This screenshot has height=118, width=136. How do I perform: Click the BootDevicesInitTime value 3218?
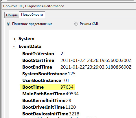(x=74, y=114)
